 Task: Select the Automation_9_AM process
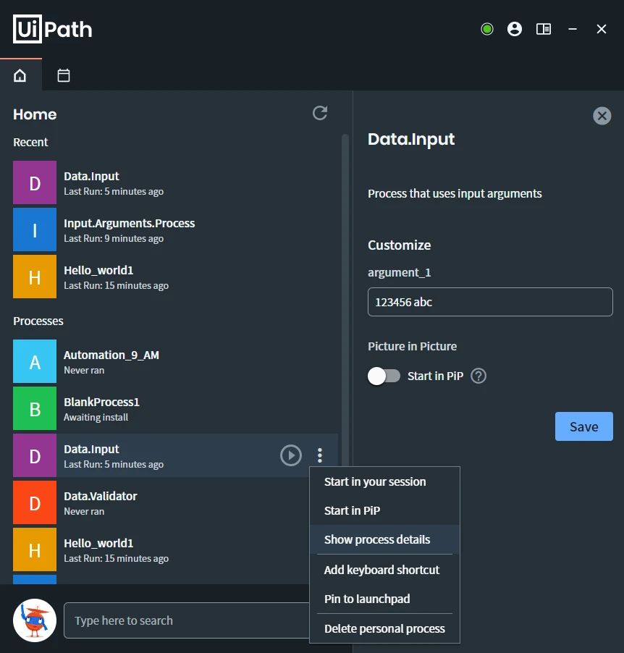coord(175,361)
